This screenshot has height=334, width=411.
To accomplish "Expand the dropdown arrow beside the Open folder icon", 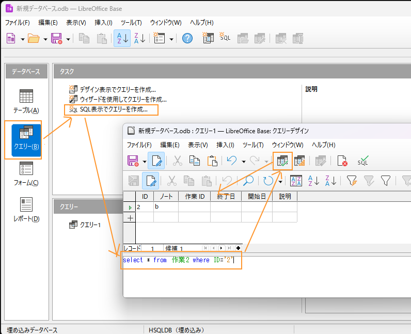I will [45, 39].
